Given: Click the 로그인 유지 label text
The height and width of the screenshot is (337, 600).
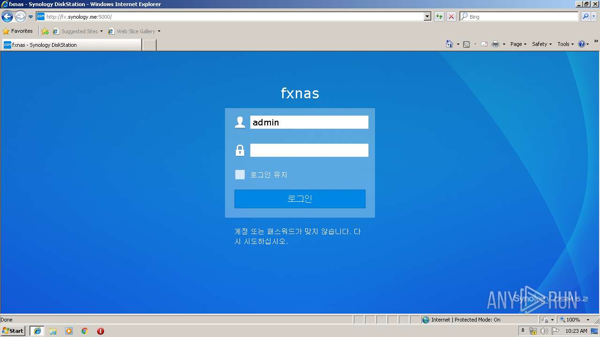Looking at the screenshot, I should click(x=269, y=175).
